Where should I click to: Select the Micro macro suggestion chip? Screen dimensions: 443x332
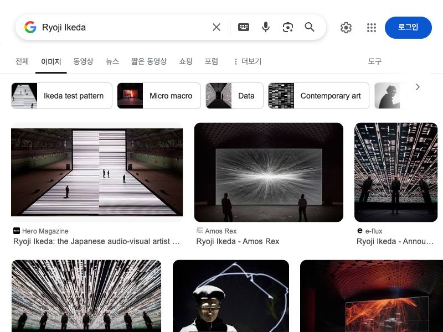tap(159, 96)
